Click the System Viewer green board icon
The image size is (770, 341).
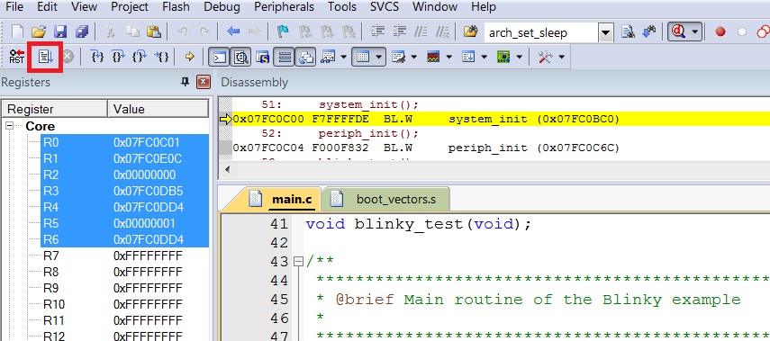tap(503, 58)
